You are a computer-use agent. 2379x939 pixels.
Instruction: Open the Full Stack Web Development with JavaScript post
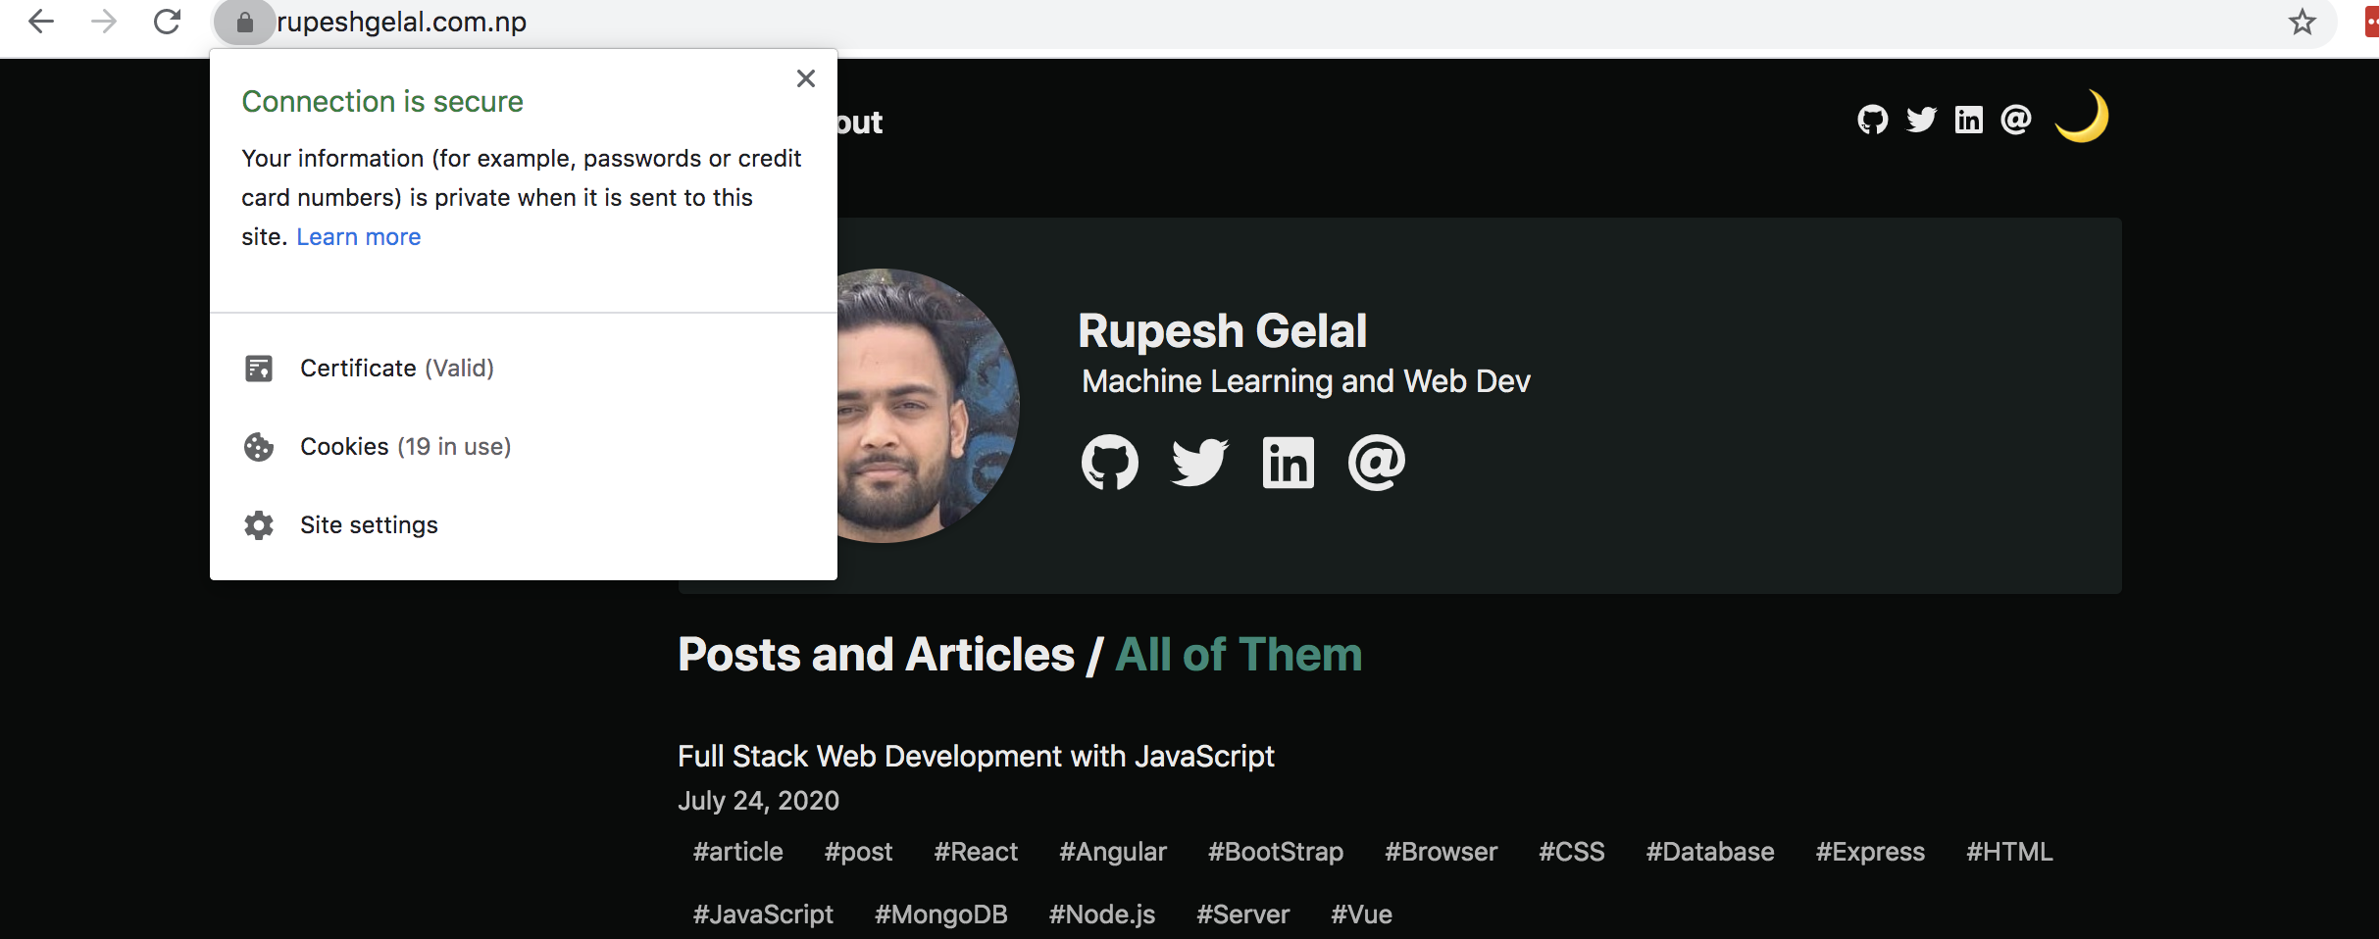pos(976,757)
